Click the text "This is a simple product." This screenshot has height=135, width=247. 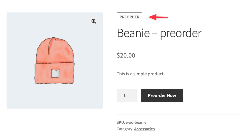(141, 74)
